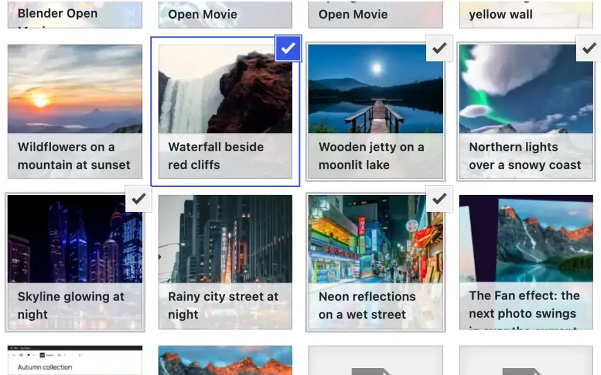601x375 pixels.
Task: Uncheck the Wooden jetty on a moonlit lake checkmark
Action: pos(439,48)
